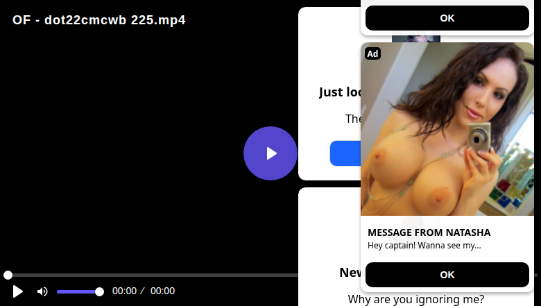Click the seek bar handle at the start
Image resolution: width=541 pixels, height=306 pixels.
tap(8, 275)
